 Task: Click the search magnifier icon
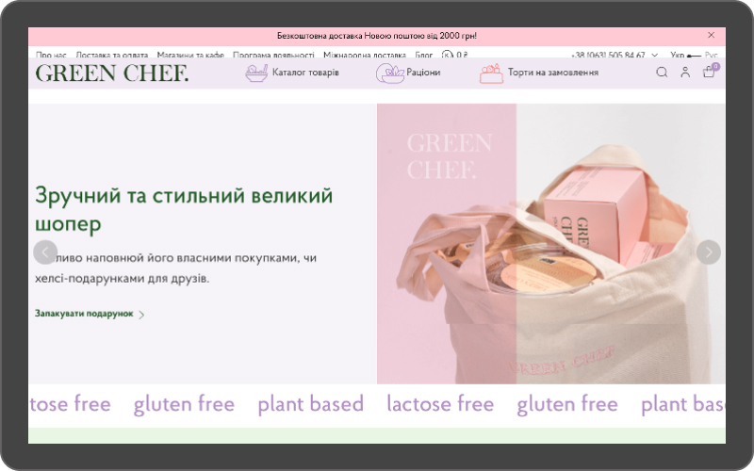(x=662, y=73)
